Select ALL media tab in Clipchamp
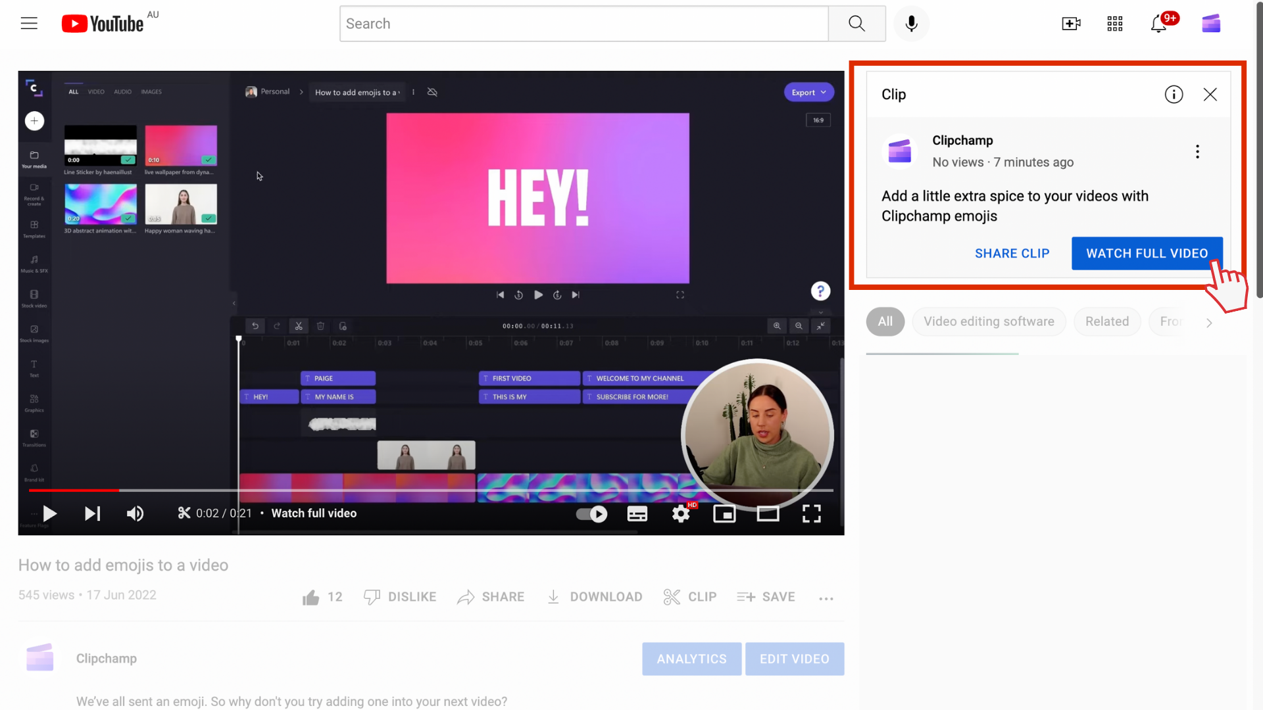 click(x=74, y=92)
